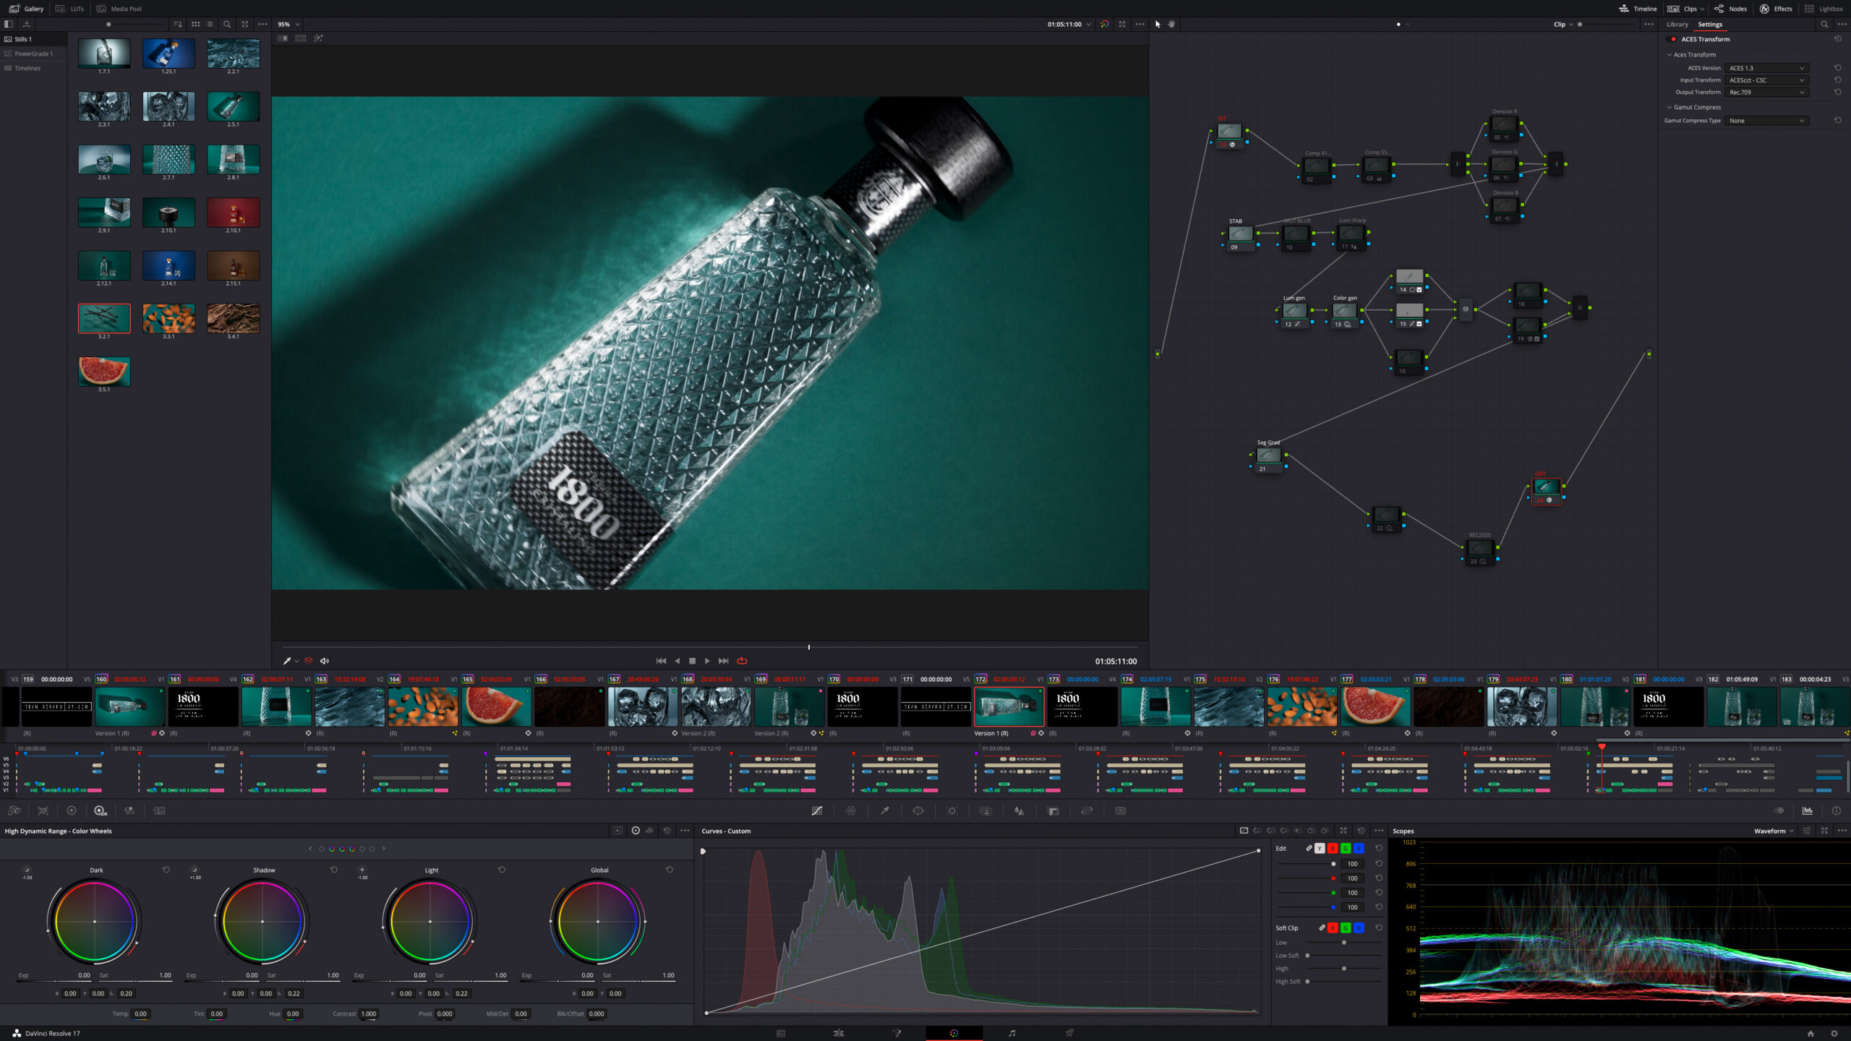Open the Lightbox view
This screenshot has height=1041, width=1851.
pyautogui.click(x=1824, y=9)
